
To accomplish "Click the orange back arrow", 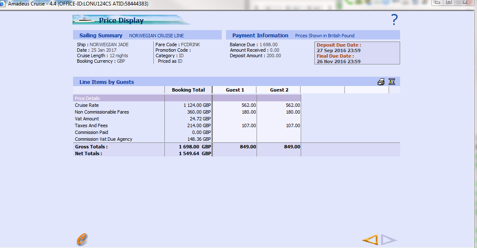I will point(370,240).
